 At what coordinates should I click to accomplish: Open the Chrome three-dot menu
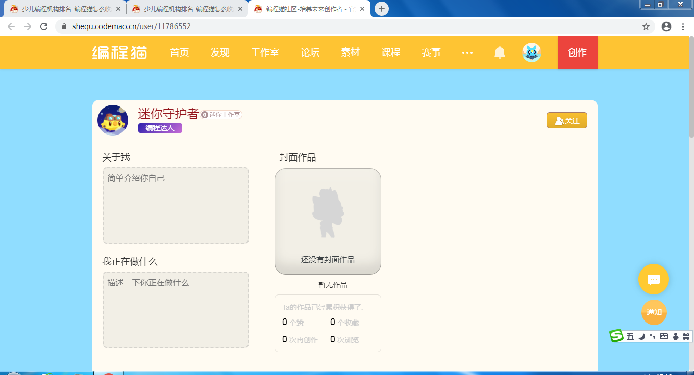click(683, 26)
